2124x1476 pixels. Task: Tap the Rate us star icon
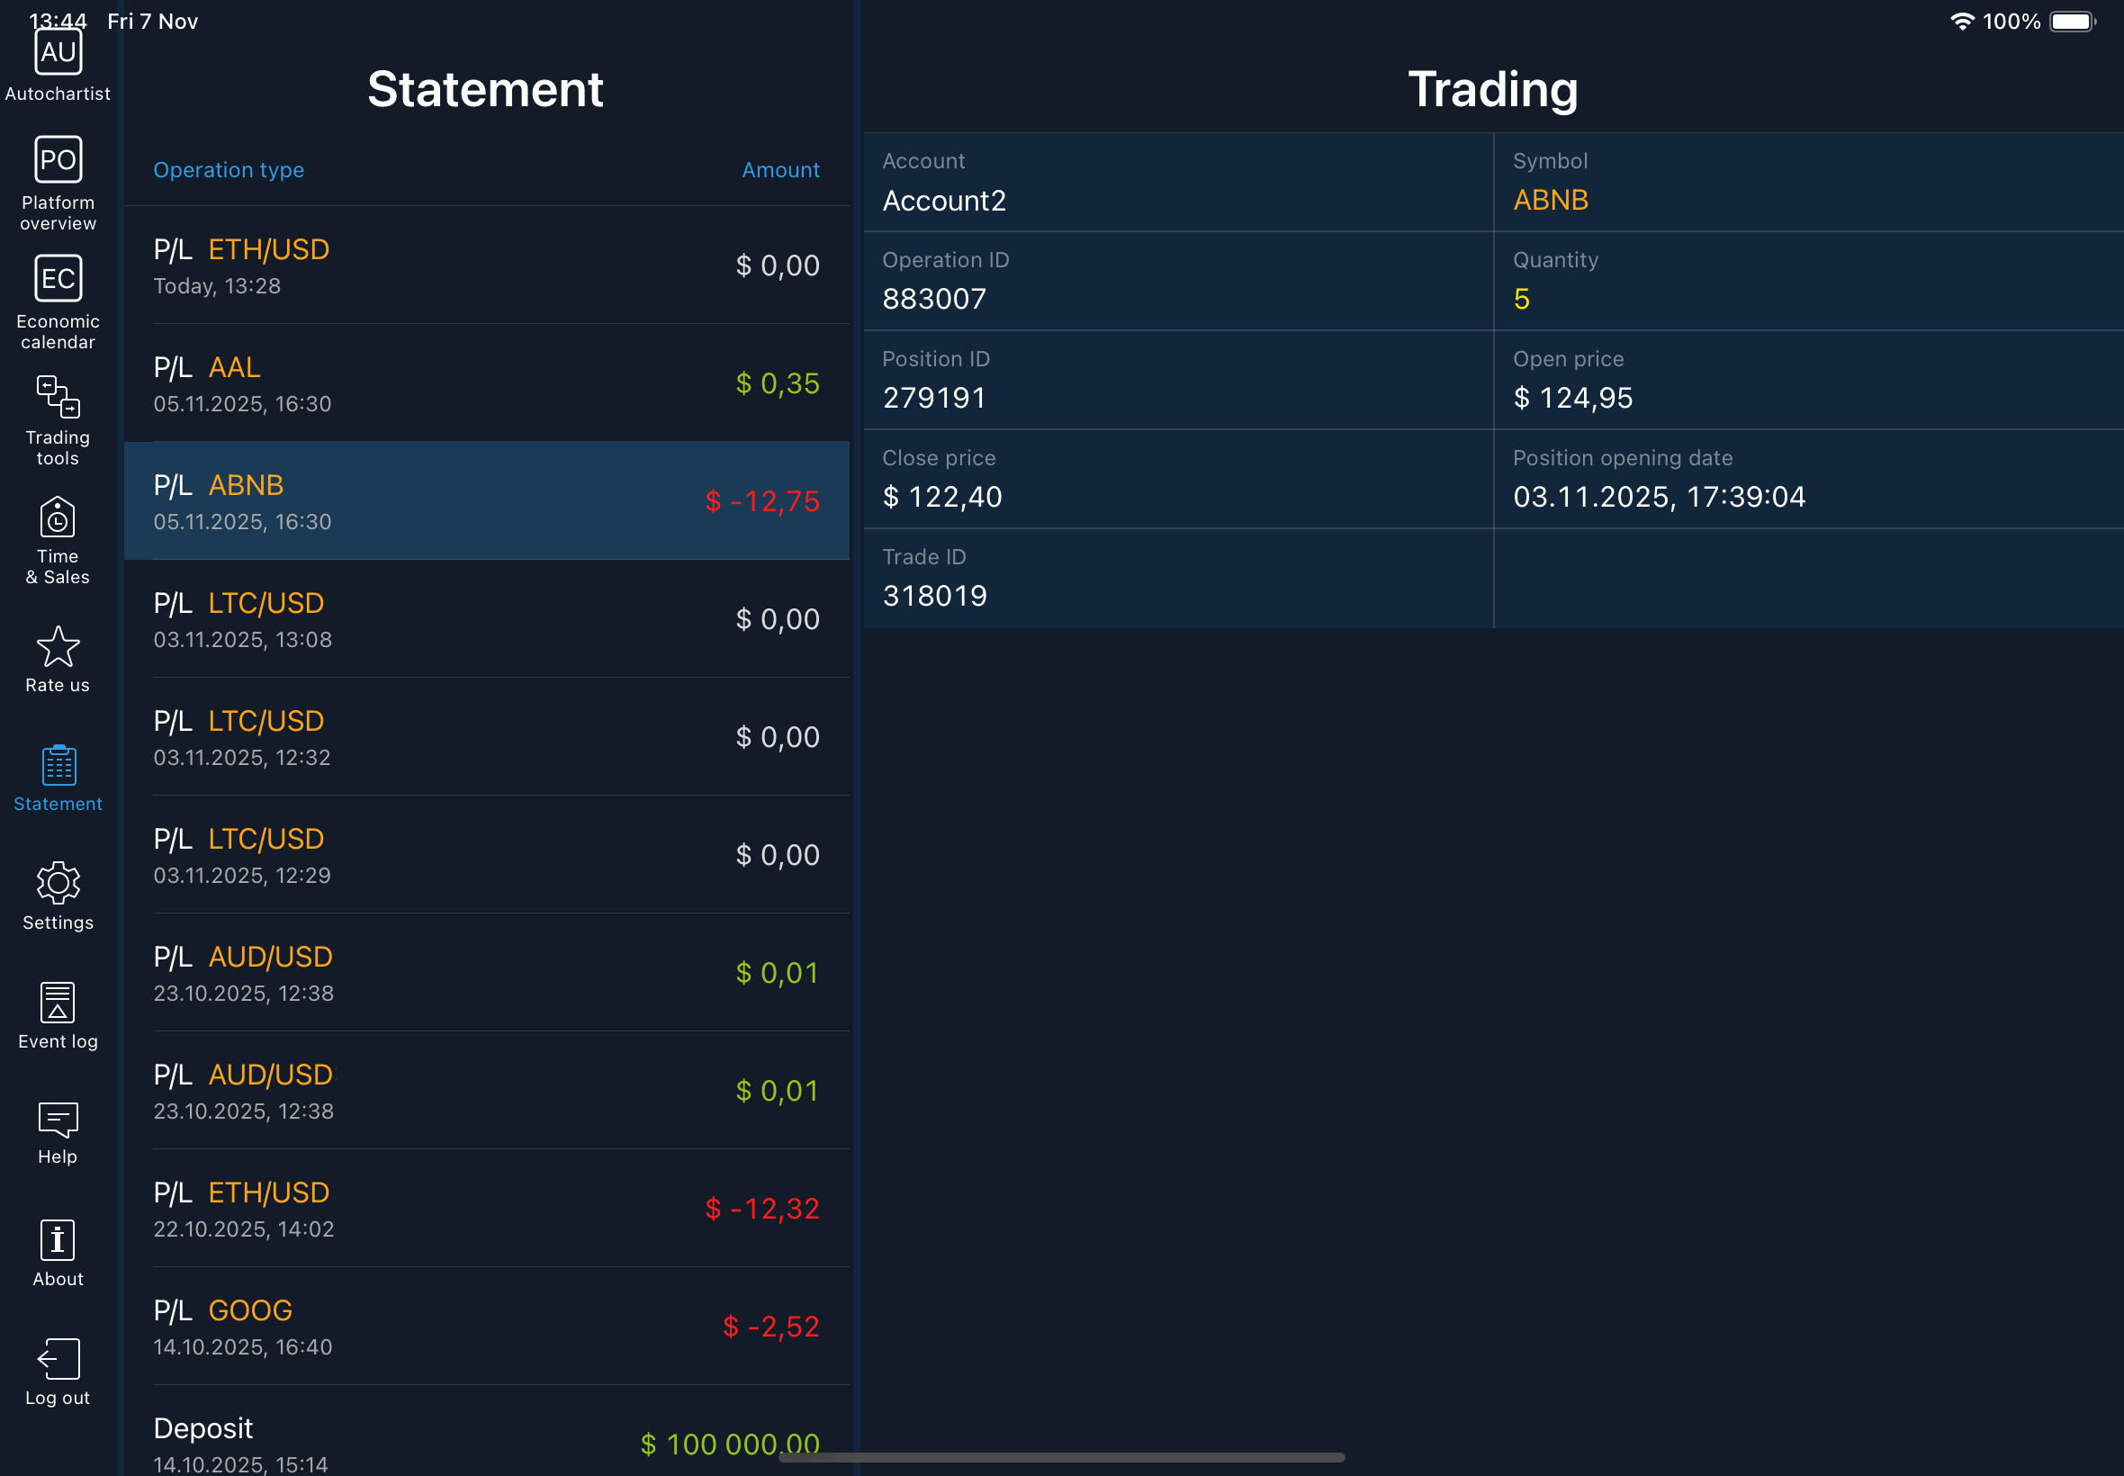[58, 647]
